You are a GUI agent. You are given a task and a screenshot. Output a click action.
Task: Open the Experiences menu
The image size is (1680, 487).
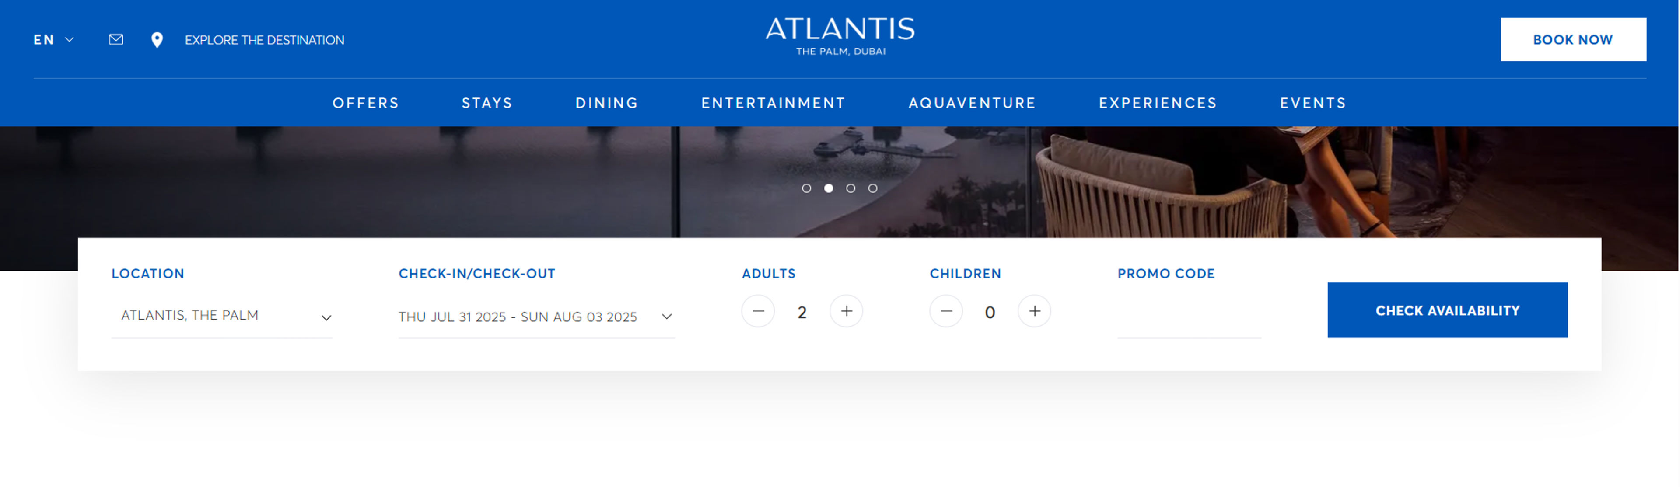(x=1158, y=103)
